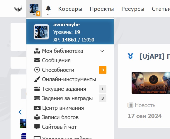Open the Unryze Jass API banner thumbnail
The image size is (170, 139).
click(x=151, y=83)
